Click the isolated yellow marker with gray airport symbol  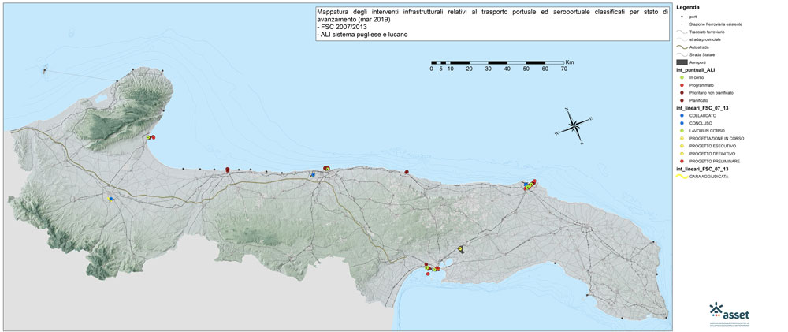tap(460, 249)
